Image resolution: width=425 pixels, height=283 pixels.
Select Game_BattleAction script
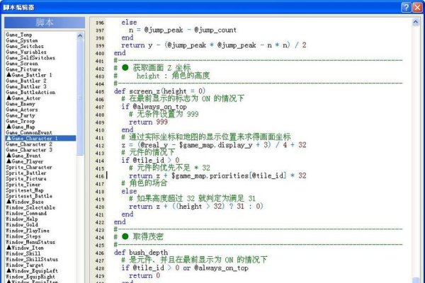30,92
